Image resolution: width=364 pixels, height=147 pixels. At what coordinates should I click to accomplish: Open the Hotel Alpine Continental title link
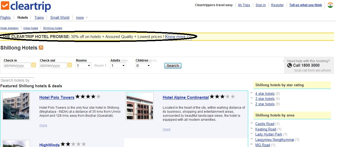pyautogui.click(x=186, y=97)
